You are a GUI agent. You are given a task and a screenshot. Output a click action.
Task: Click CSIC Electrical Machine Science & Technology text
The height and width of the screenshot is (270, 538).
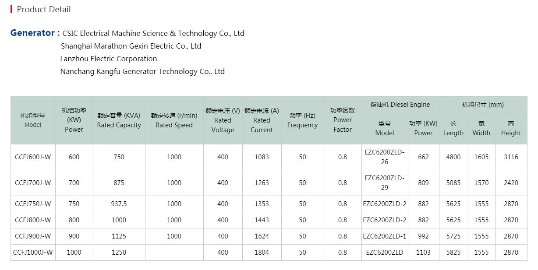coord(153,33)
